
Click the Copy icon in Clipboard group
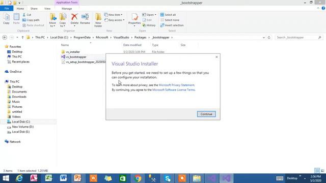pyautogui.click(x=6, y=19)
